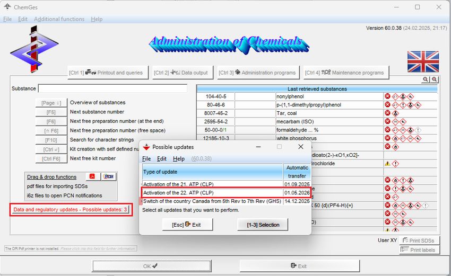Screen dimensions: 451x276
Task: Switch to Data output tab
Action: pos(183,73)
